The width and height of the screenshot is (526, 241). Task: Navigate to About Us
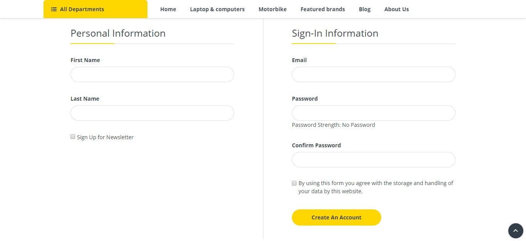coord(397,9)
